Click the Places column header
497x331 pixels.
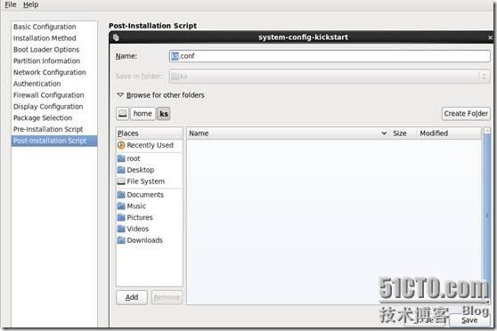pyautogui.click(x=150, y=133)
